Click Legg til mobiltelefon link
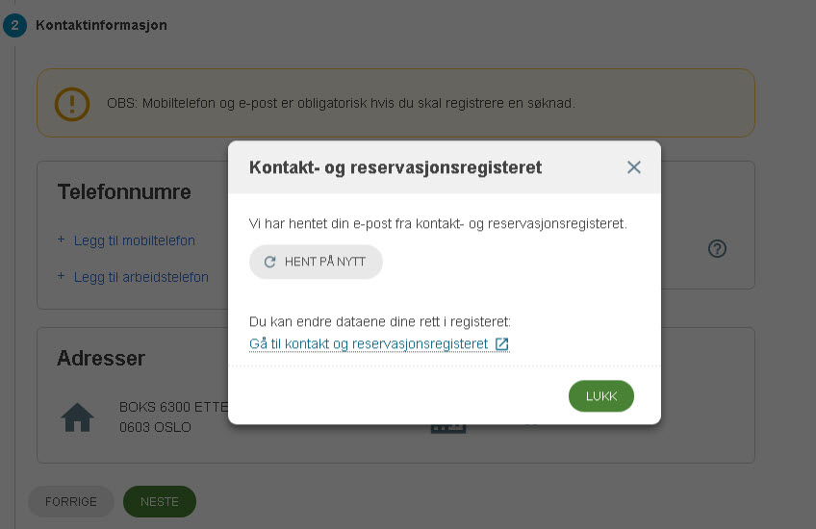This screenshot has width=816, height=529. (x=135, y=240)
